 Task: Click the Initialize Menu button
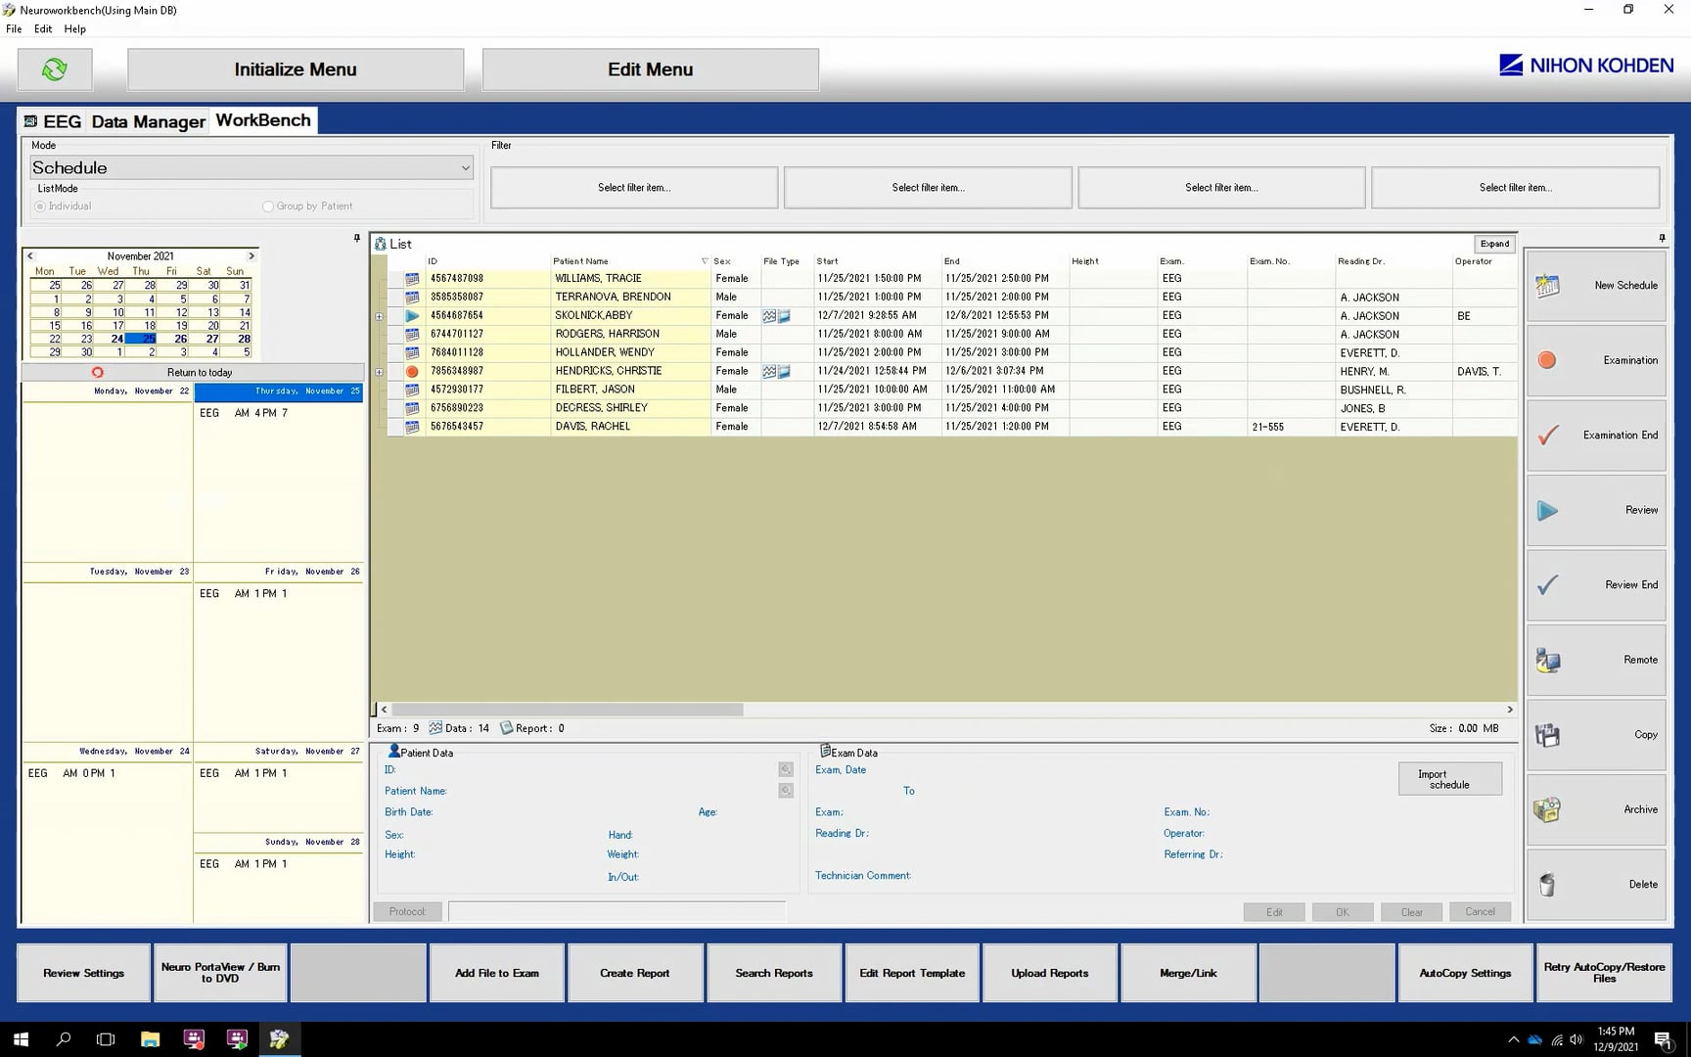pos(296,69)
